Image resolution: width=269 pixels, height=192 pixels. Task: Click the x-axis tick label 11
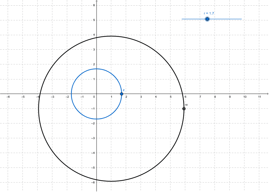coord(260,97)
